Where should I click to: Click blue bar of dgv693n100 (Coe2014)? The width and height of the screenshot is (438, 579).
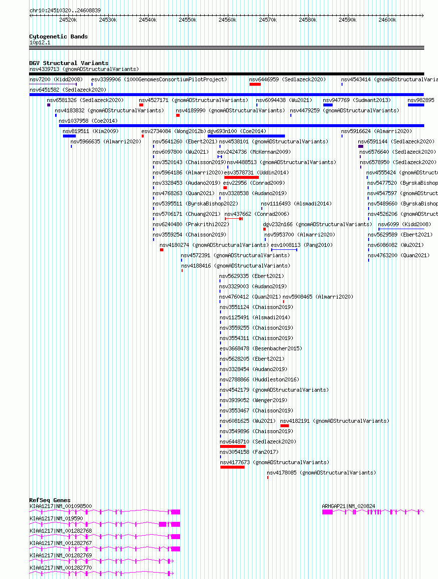click(x=246, y=136)
